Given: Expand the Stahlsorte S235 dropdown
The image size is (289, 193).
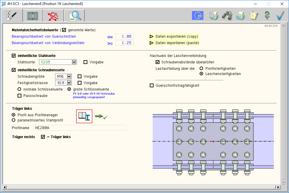Looking at the screenshot, I should click(x=74, y=62).
